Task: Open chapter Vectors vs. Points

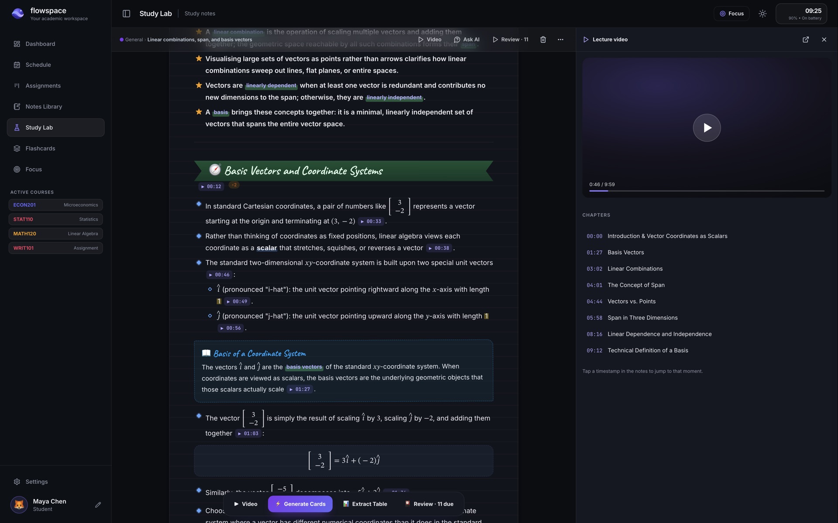Action: click(x=707, y=302)
